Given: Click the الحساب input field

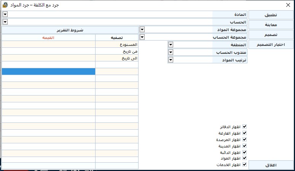Looking at the screenshot, I should pos(110,22).
